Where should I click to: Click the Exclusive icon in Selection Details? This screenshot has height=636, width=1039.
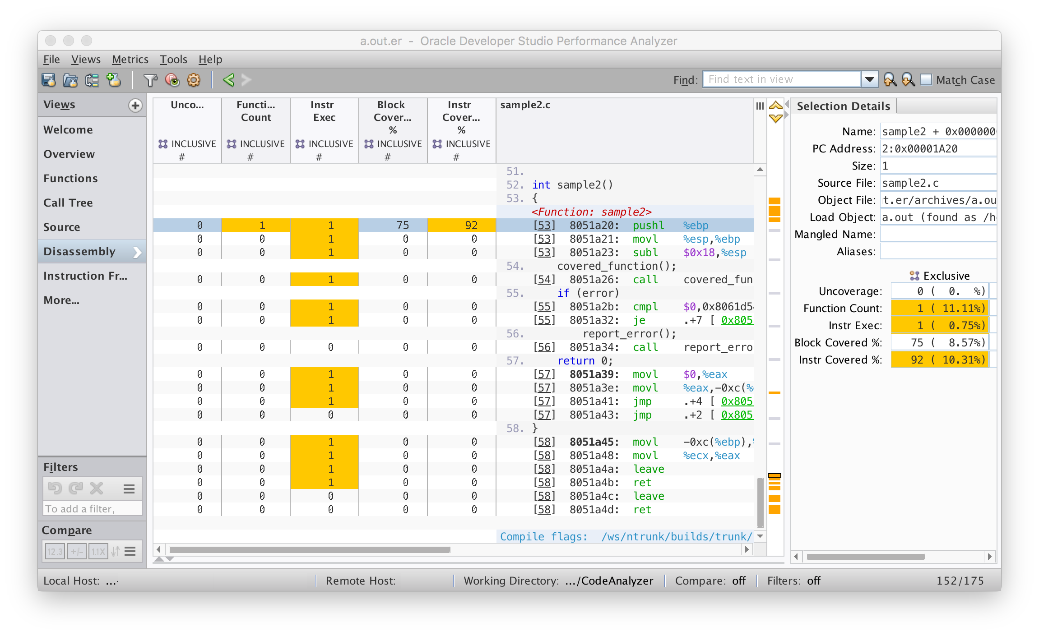coord(914,276)
